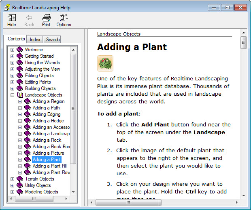Image resolution: width=251 pixels, height=210 pixels.
Task: Select the Adding a Landscape topic entry
Action: [x=51, y=134]
